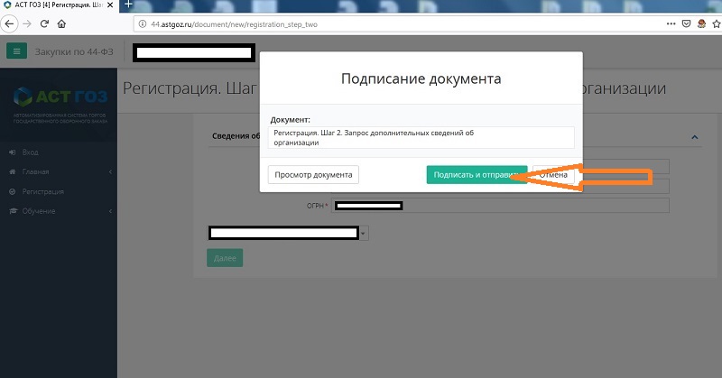
Task: Click the Вход login icon in the sidebar
Action: pyautogui.click(x=13, y=152)
